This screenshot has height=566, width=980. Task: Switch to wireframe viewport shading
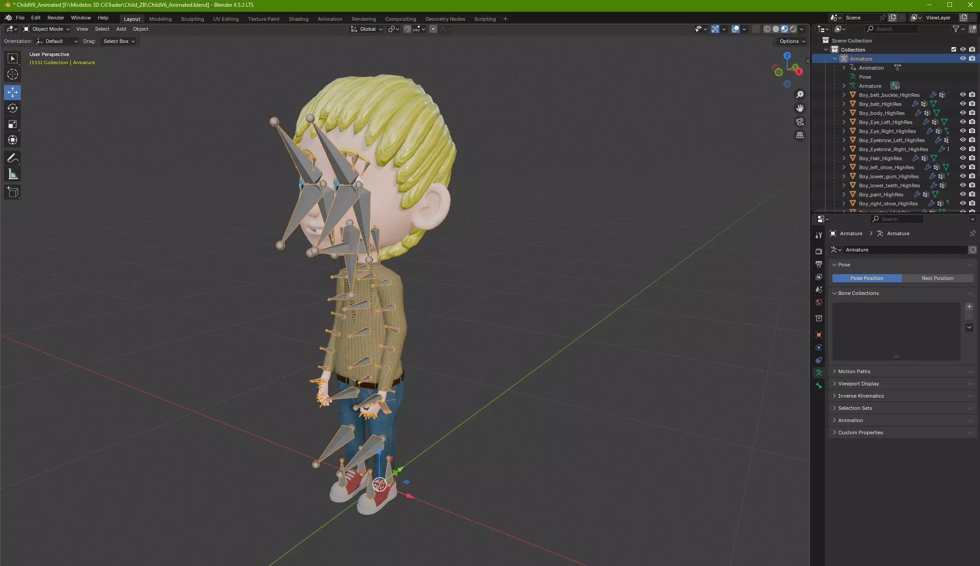(x=767, y=29)
